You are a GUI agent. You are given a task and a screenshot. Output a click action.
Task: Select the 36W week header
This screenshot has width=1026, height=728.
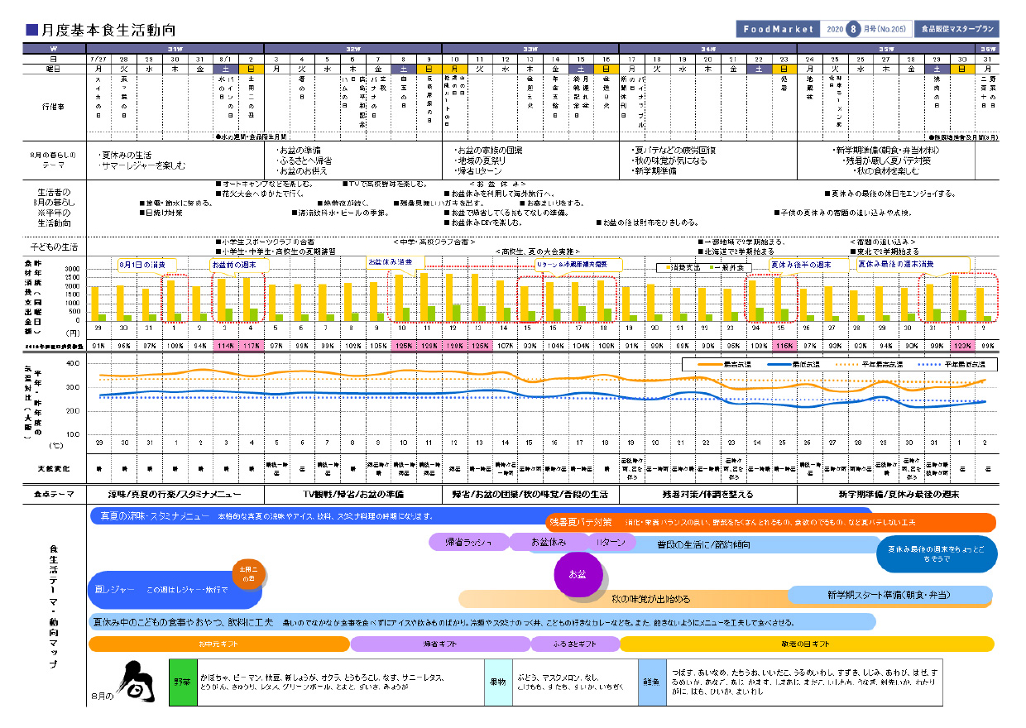pyautogui.click(x=987, y=50)
